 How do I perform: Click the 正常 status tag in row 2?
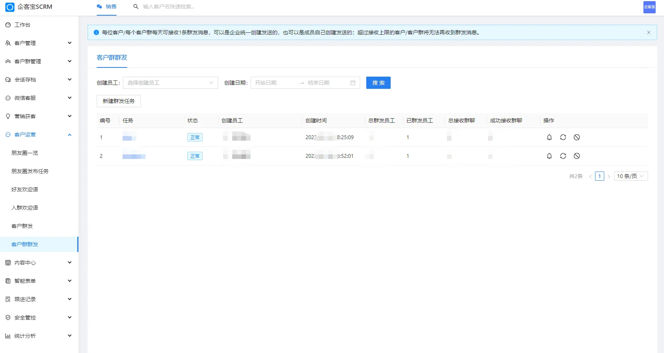pos(195,156)
